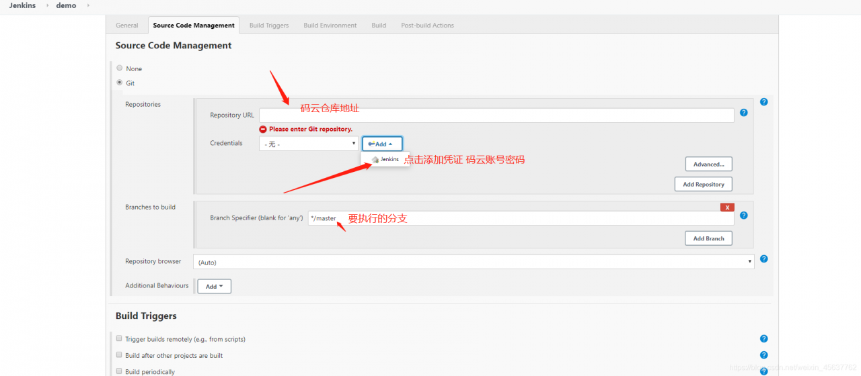Enable Build after other projects are built
Image resolution: width=861 pixels, height=376 pixels.
coord(119,355)
